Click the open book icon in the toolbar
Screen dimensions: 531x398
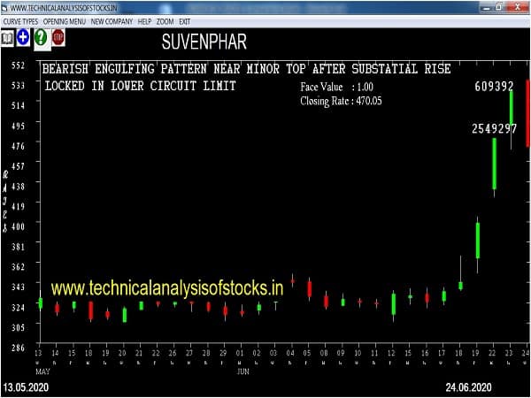point(7,37)
